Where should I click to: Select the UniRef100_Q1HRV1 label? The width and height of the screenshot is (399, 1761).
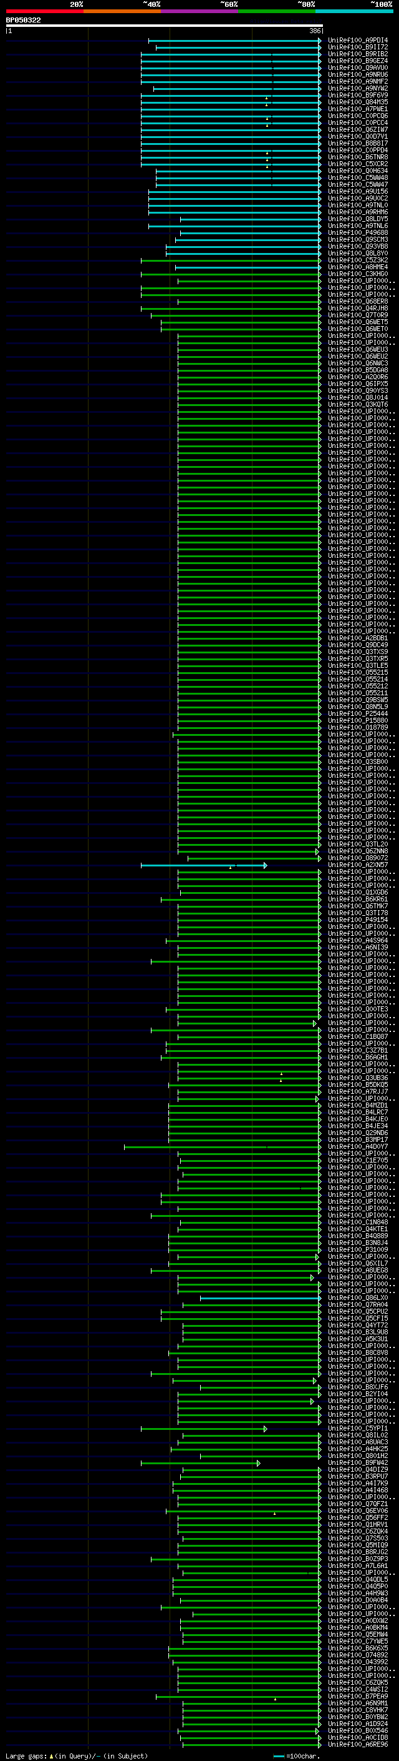[x=357, y=1524]
